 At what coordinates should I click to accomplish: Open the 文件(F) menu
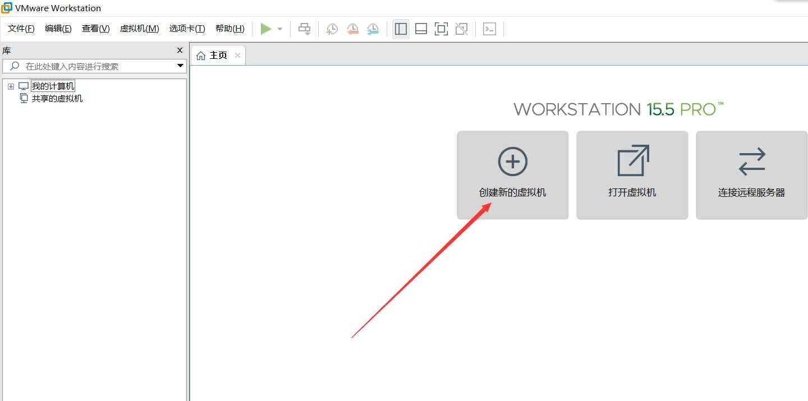click(x=21, y=29)
